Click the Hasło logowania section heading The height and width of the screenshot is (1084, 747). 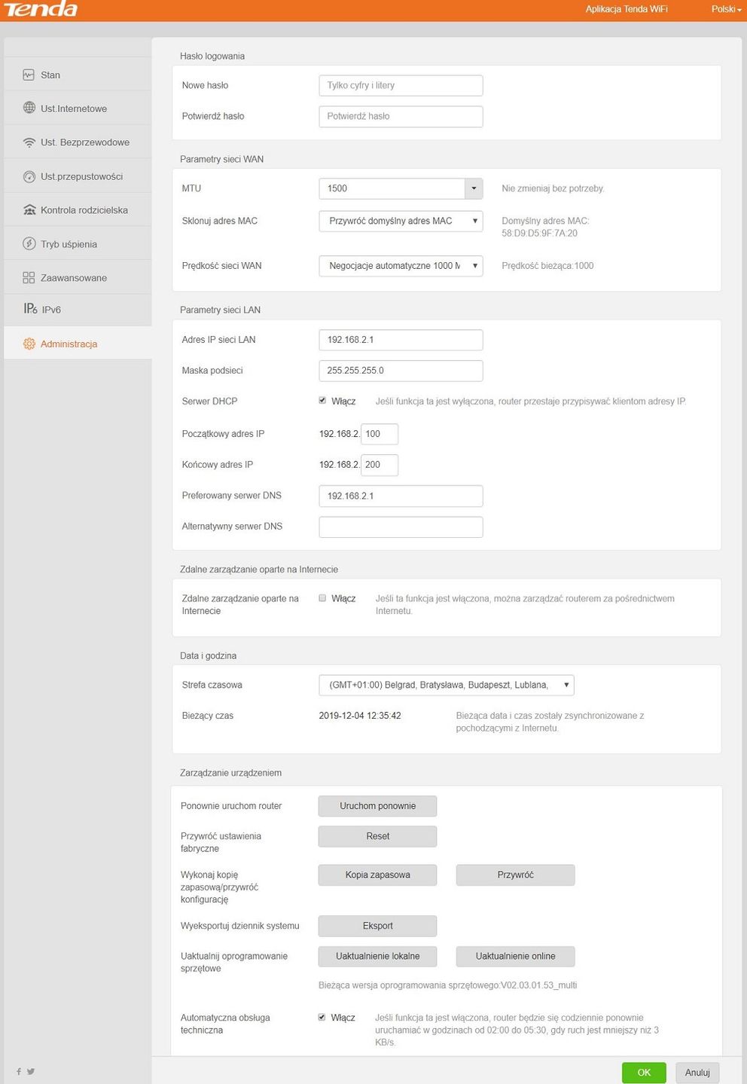point(212,56)
